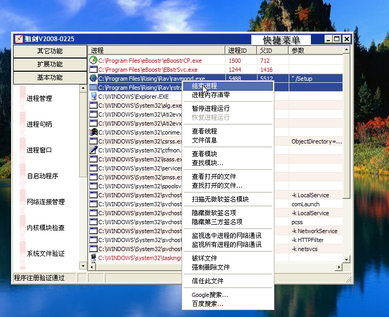The height and width of the screenshot is (317, 389).
Task: Select 扫描无微软签名模块 entry
Action: (x=228, y=199)
